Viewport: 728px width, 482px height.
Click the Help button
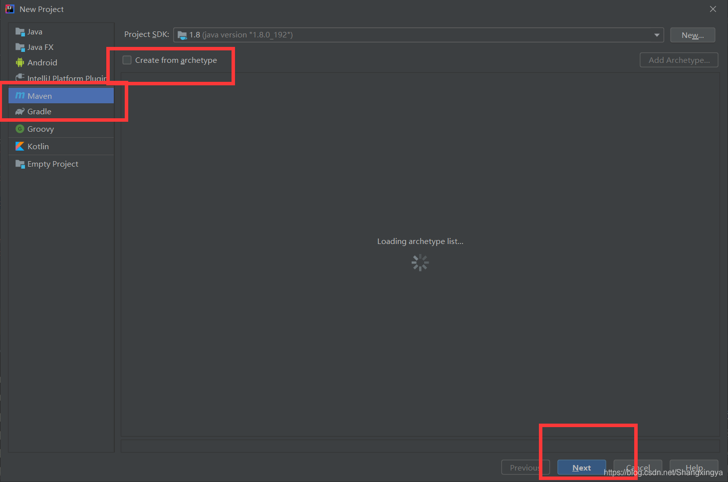(694, 468)
